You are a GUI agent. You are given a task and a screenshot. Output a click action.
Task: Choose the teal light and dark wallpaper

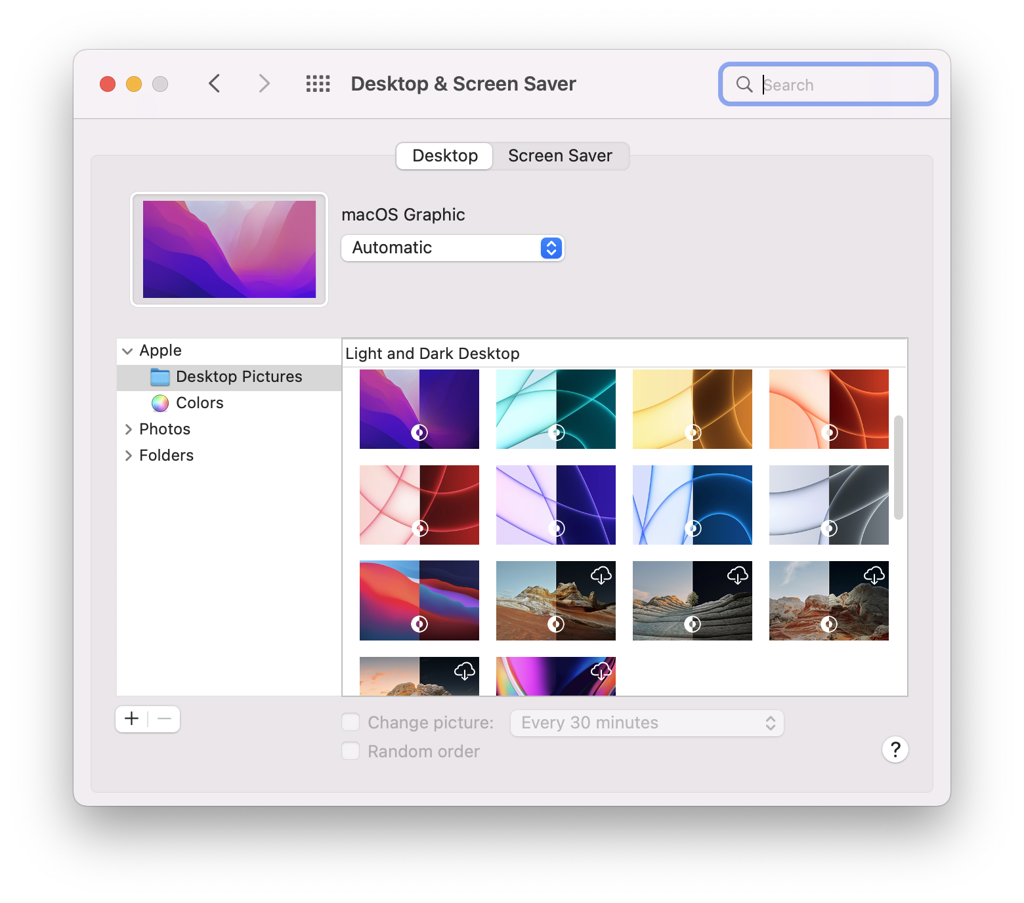pyautogui.click(x=555, y=409)
